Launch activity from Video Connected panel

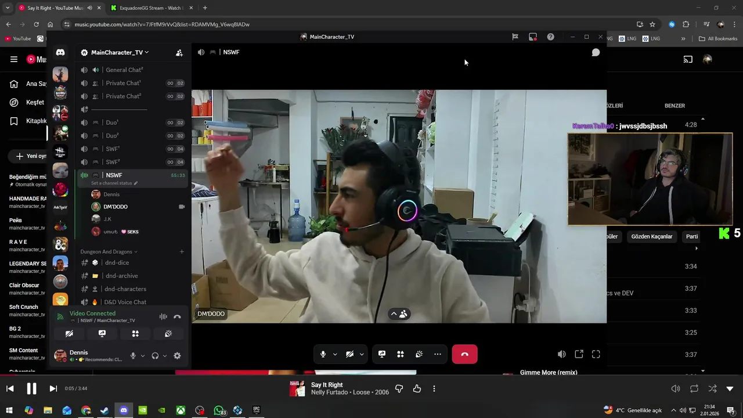click(x=135, y=334)
